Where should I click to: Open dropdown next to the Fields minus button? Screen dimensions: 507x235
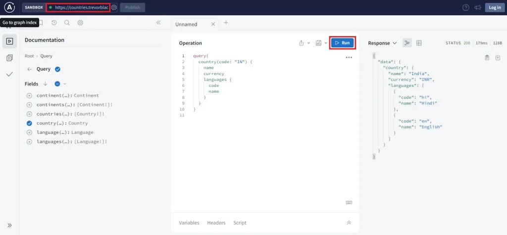(65, 84)
